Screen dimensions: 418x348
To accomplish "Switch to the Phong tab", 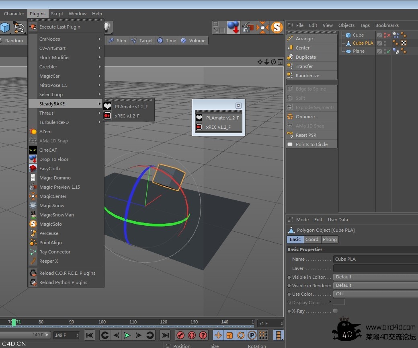I will (330, 239).
